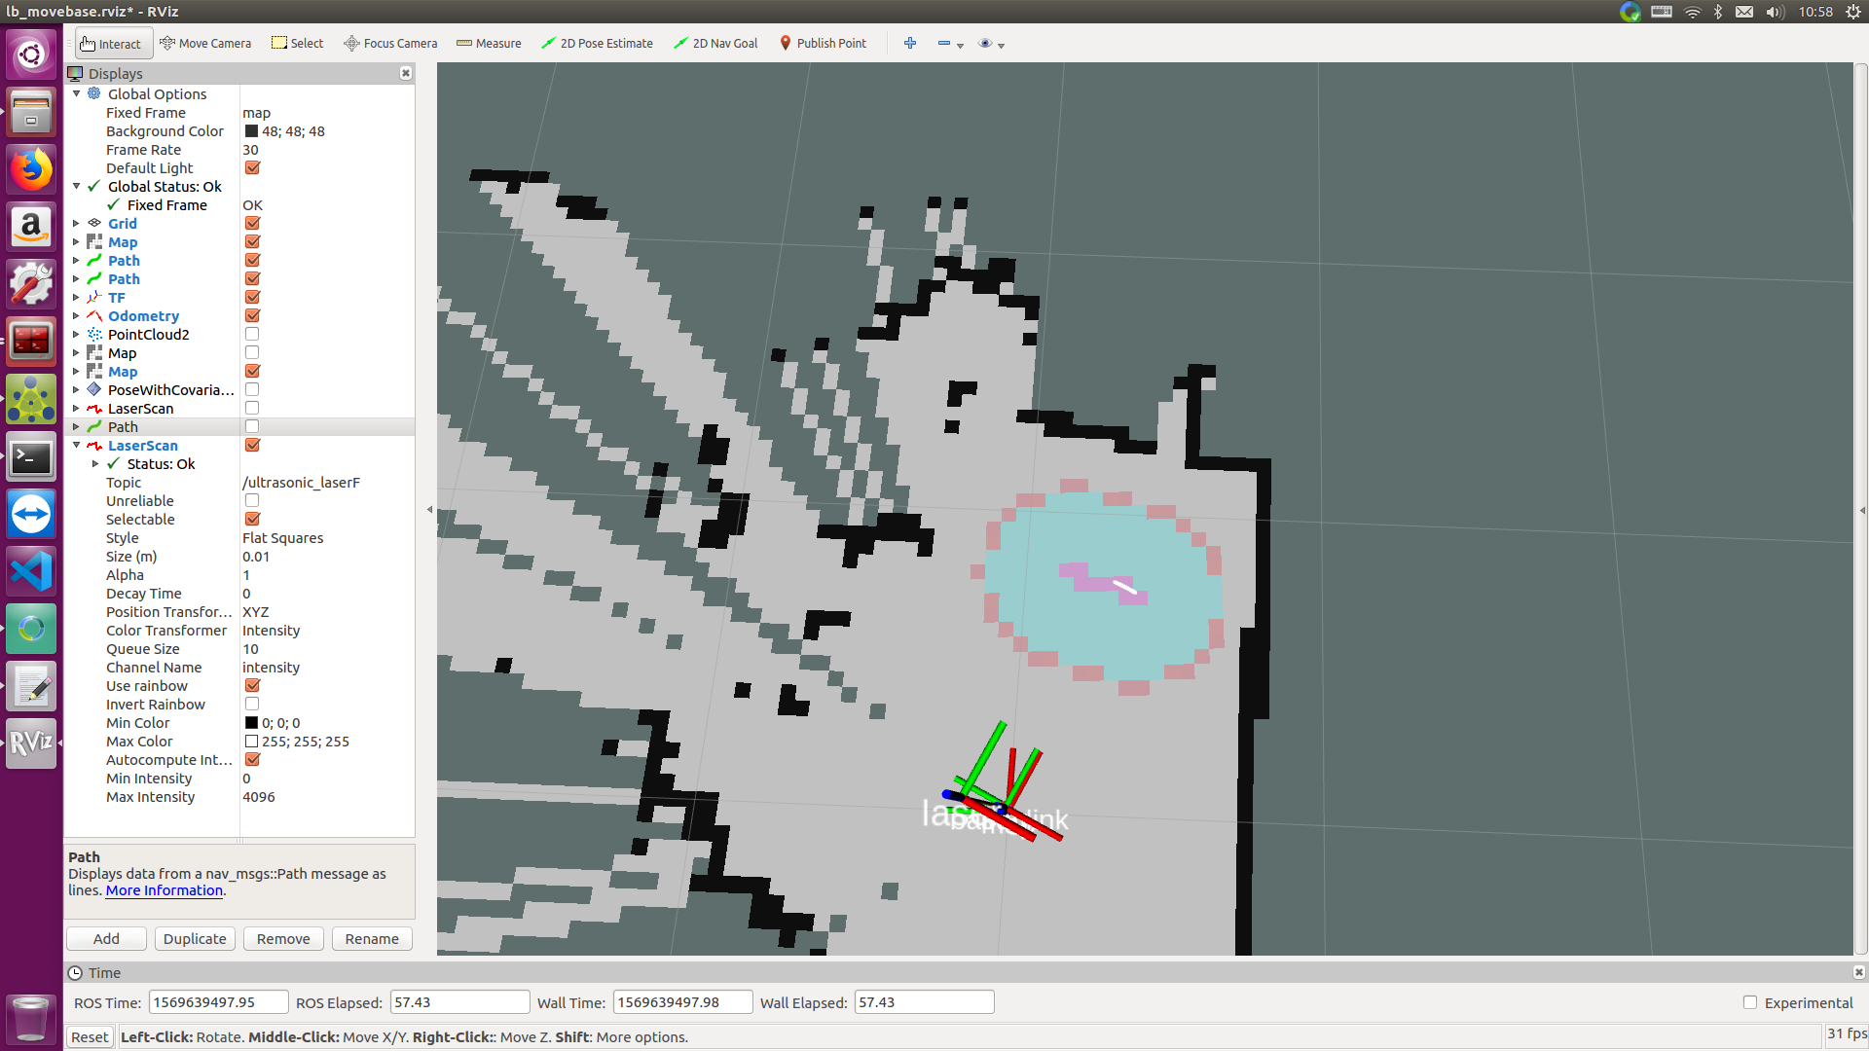Select the Move Camera tool
This screenshot has height=1051, width=1869.
(x=205, y=43)
